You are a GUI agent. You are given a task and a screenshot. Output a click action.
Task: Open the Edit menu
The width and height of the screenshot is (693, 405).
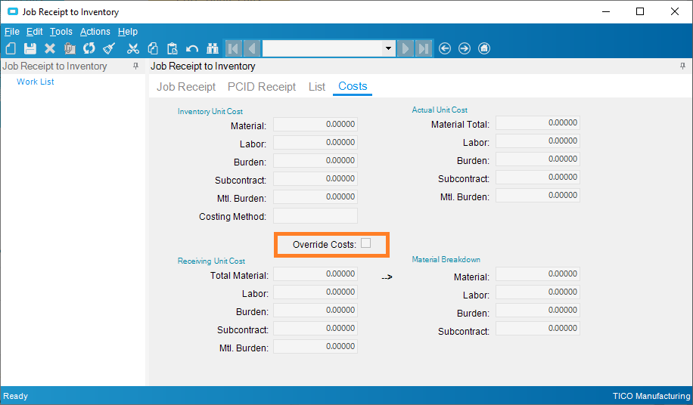click(35, 32)
